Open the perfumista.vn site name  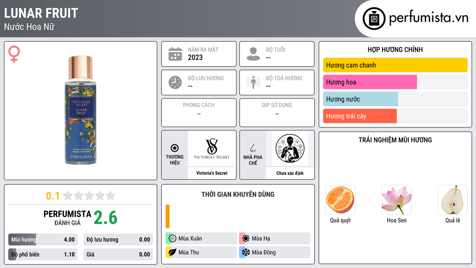429,18
